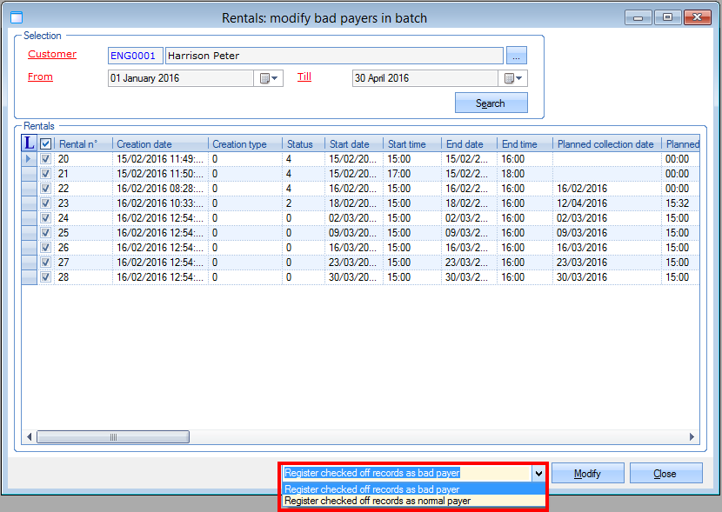Click the blue L layout icon
722x512 pixels.
[x=29, y=143]
